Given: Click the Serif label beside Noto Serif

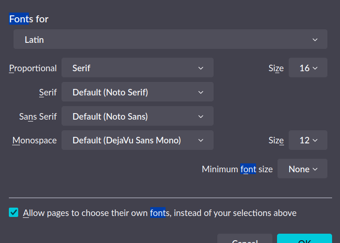Looking at the screenshot, I should pyautogui.click(x=48, y=92).
